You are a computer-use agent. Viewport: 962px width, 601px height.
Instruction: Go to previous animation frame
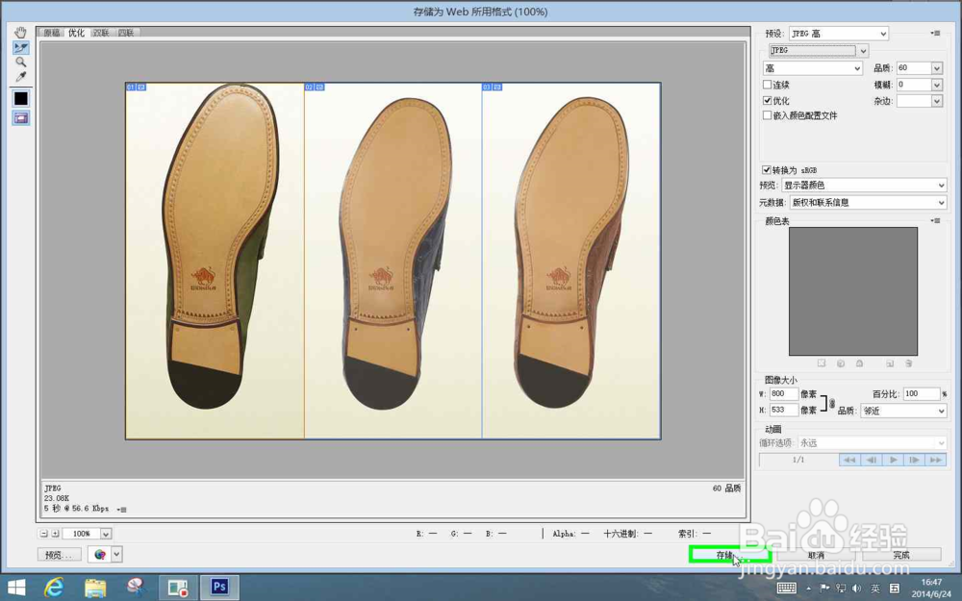click(872, 460)
